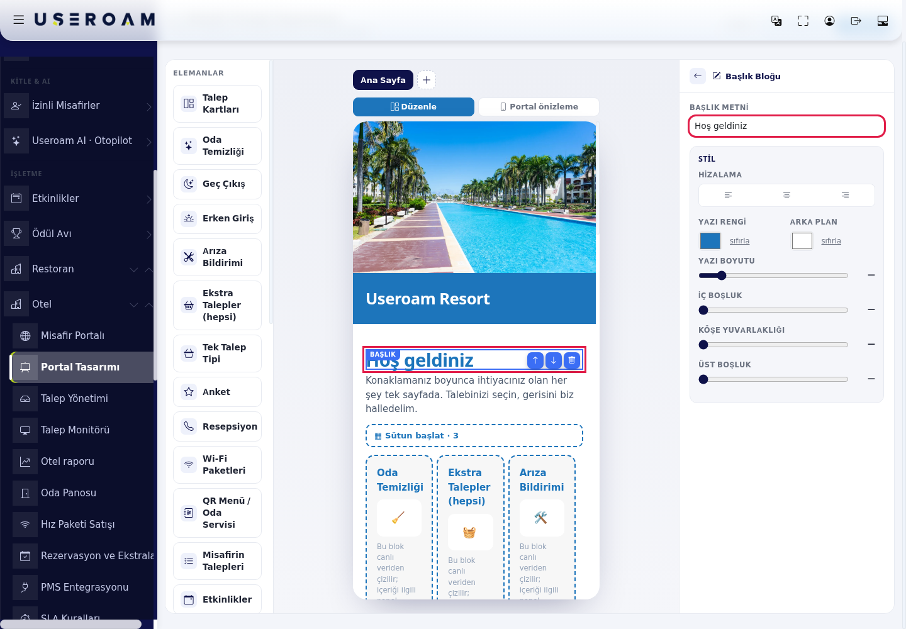Click the logout icon
The width and height of the screenshot is (906, 629).
coord(856,21)
